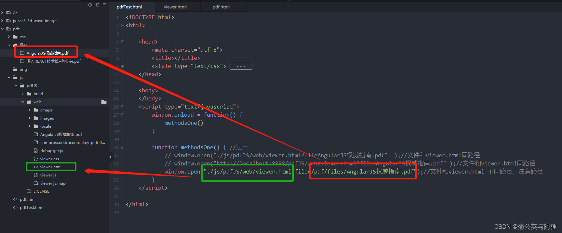562x233 pixels.
Task: Click the pdf.html code-brackets icon
Action: point(15,199)
